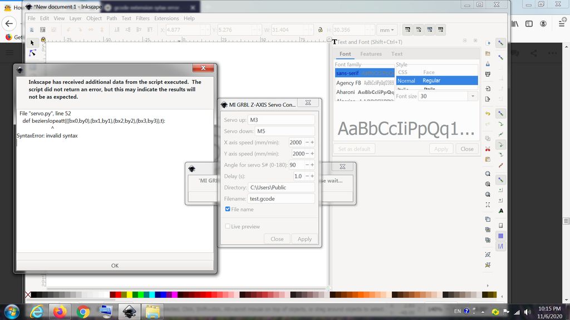The height and width of the screenshot is (320, 570).
Task: Open the Font size dropdown arrow
Action: pyautogui.click(x=473, y=96)
